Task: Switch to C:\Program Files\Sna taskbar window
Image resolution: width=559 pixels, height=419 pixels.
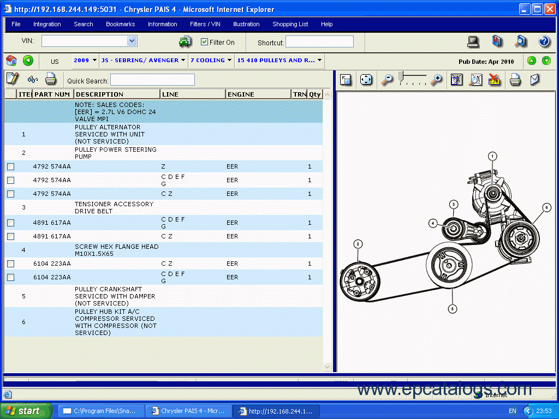Action: click(101, 411)
